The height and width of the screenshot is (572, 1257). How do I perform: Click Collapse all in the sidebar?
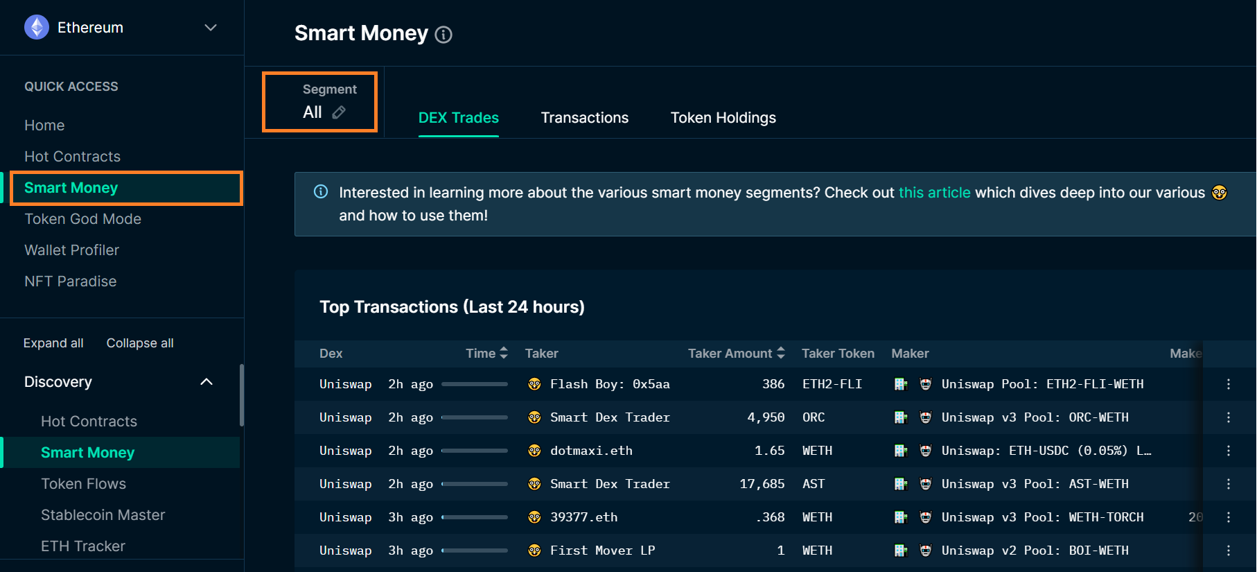point(140,343)
